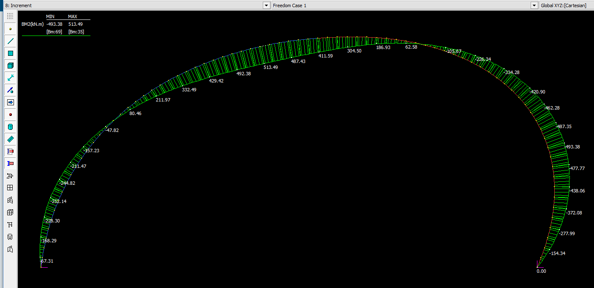Screen dimensions: 594x288
Task: Select the blue I-beam with red block icon
Action: [11, 163]
